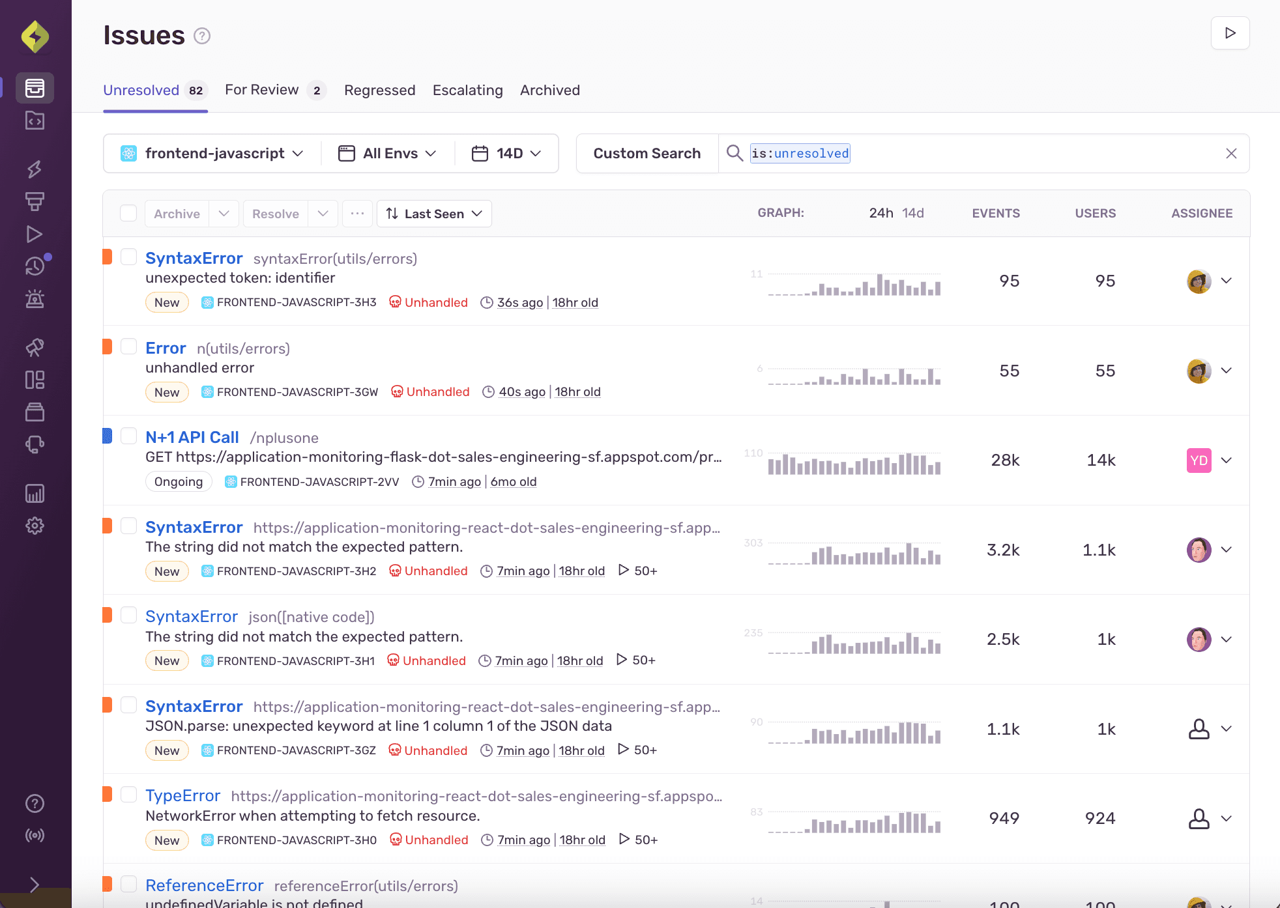Expand assignee dropdown on SyntaxError row
1280x908 pixels.
tap(1225, 281)
